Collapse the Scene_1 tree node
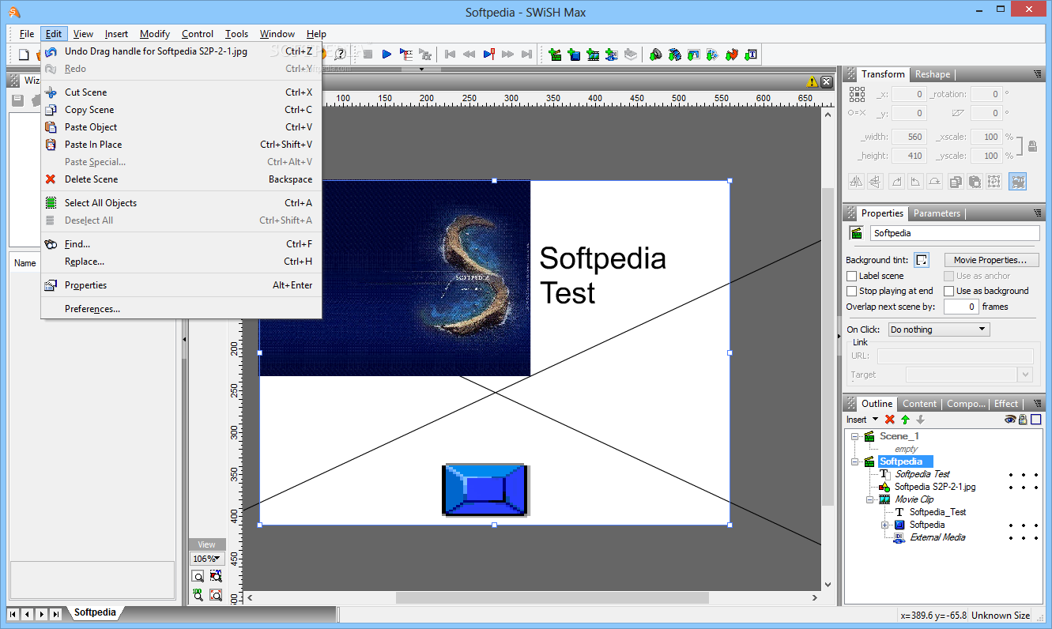This screenshot has width=1052, height=629. 854,436
